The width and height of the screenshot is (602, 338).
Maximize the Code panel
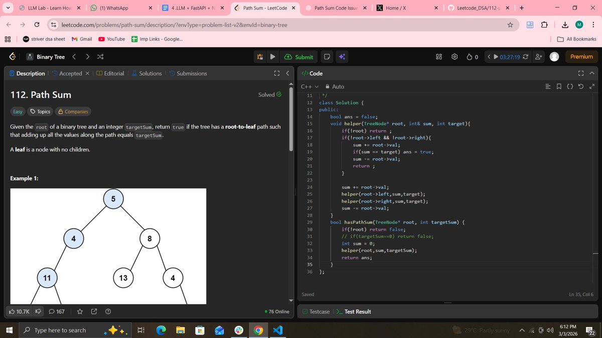581,73
